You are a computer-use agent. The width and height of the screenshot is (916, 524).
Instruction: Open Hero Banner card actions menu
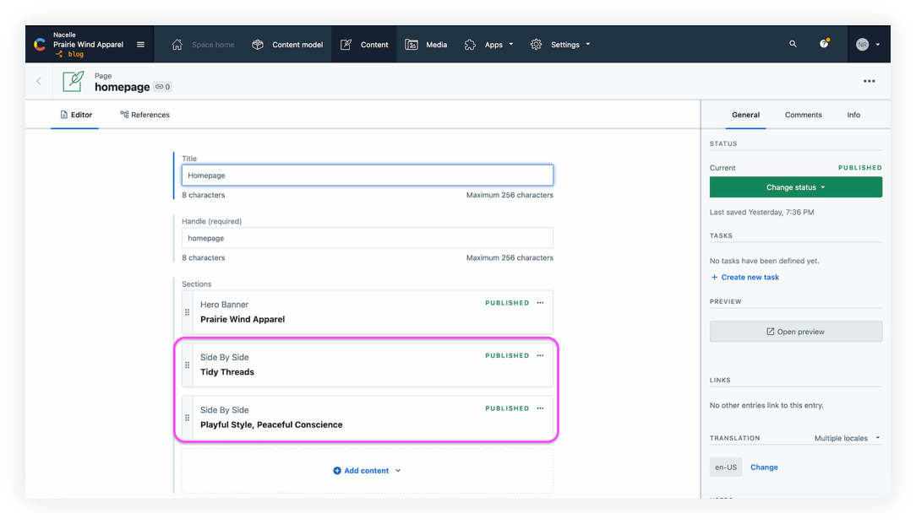click(x=540, y=303)
